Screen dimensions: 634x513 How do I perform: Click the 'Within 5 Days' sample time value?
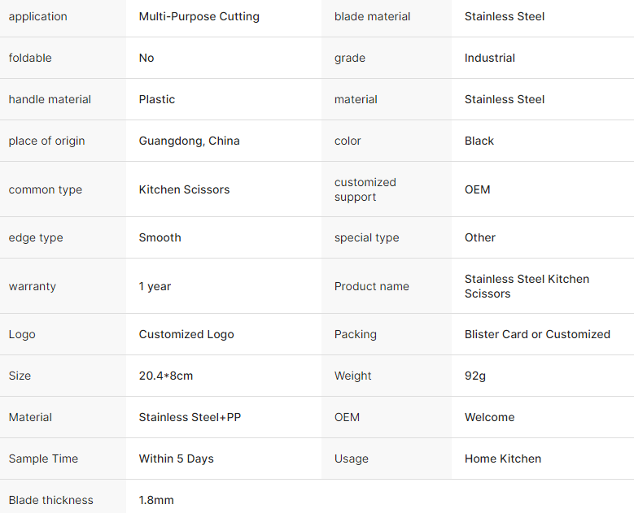tap(176, 459)
